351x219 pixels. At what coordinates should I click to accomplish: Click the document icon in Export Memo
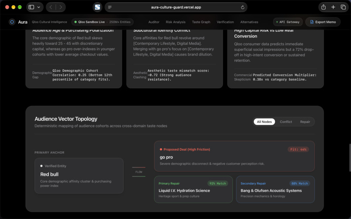click(312, 22)
